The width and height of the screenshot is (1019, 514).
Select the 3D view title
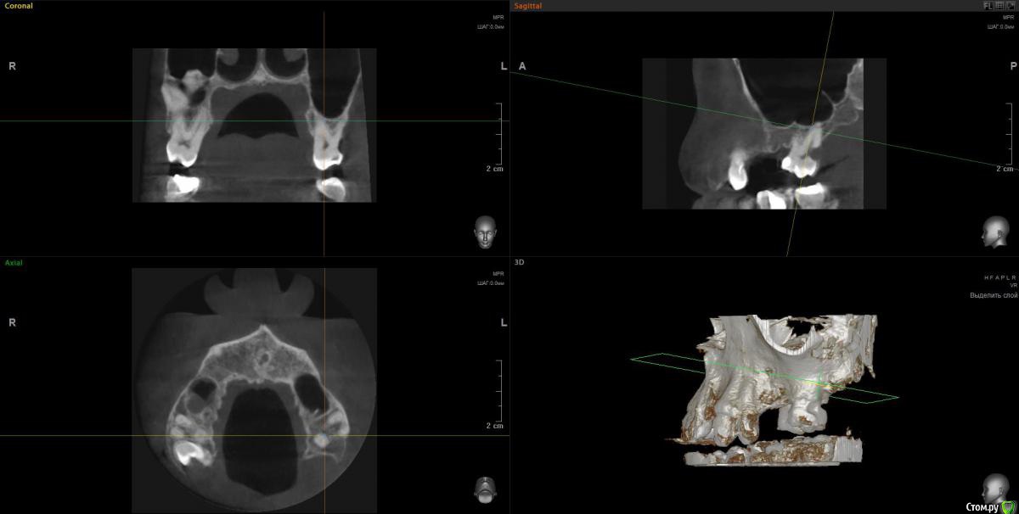519,263
